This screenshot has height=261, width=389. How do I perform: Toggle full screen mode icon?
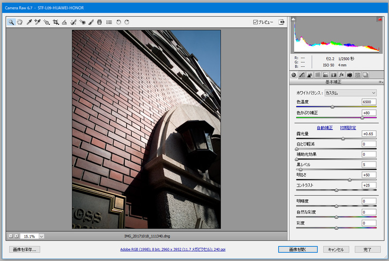pos(282,22)
